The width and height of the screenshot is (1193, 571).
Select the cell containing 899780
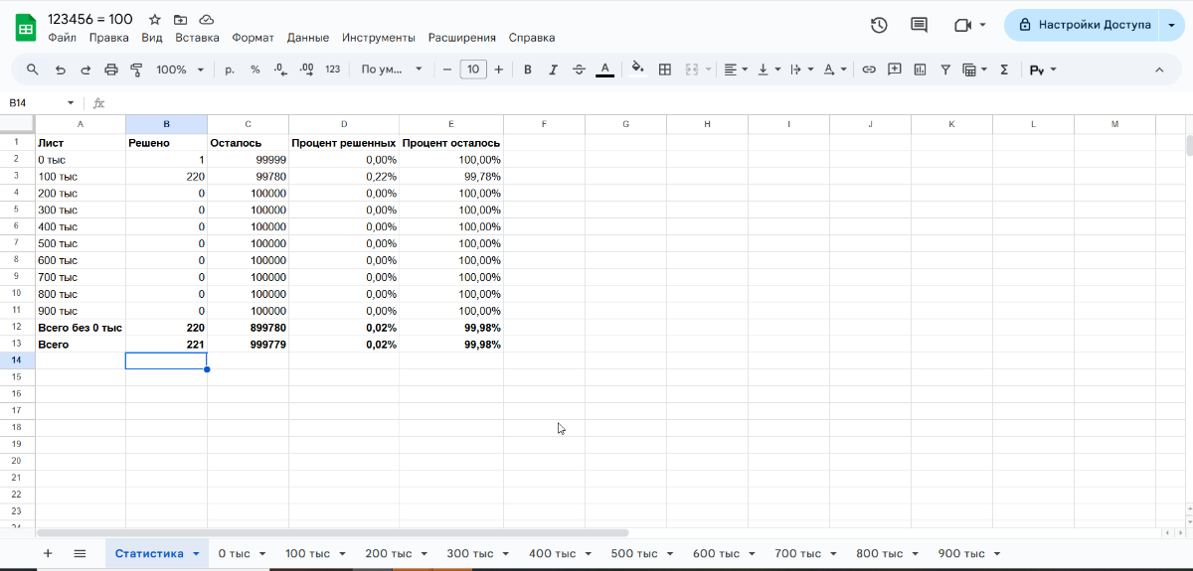click(248, 328)
